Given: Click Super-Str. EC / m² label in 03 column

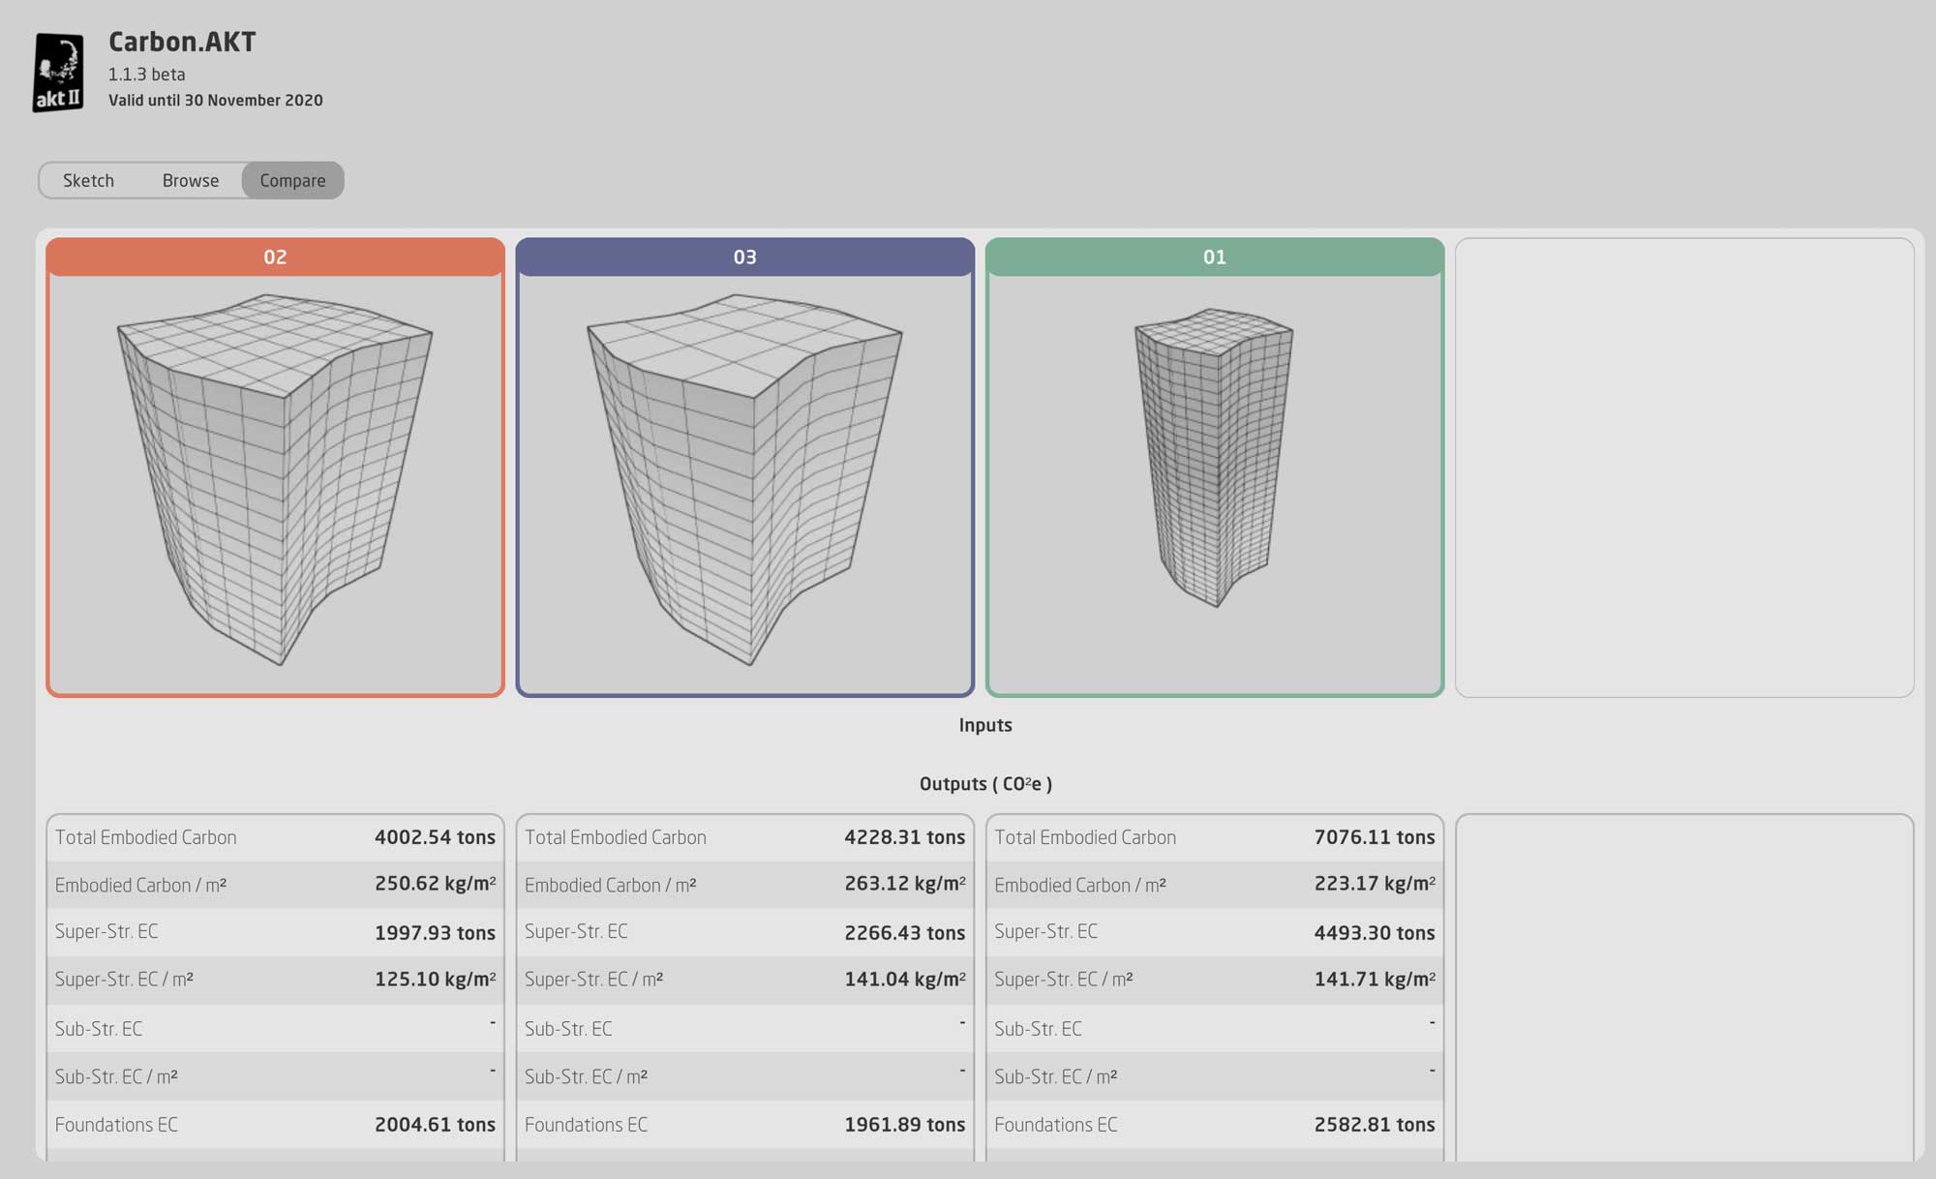Looking at the screenshot, I should tap(593, 980).
